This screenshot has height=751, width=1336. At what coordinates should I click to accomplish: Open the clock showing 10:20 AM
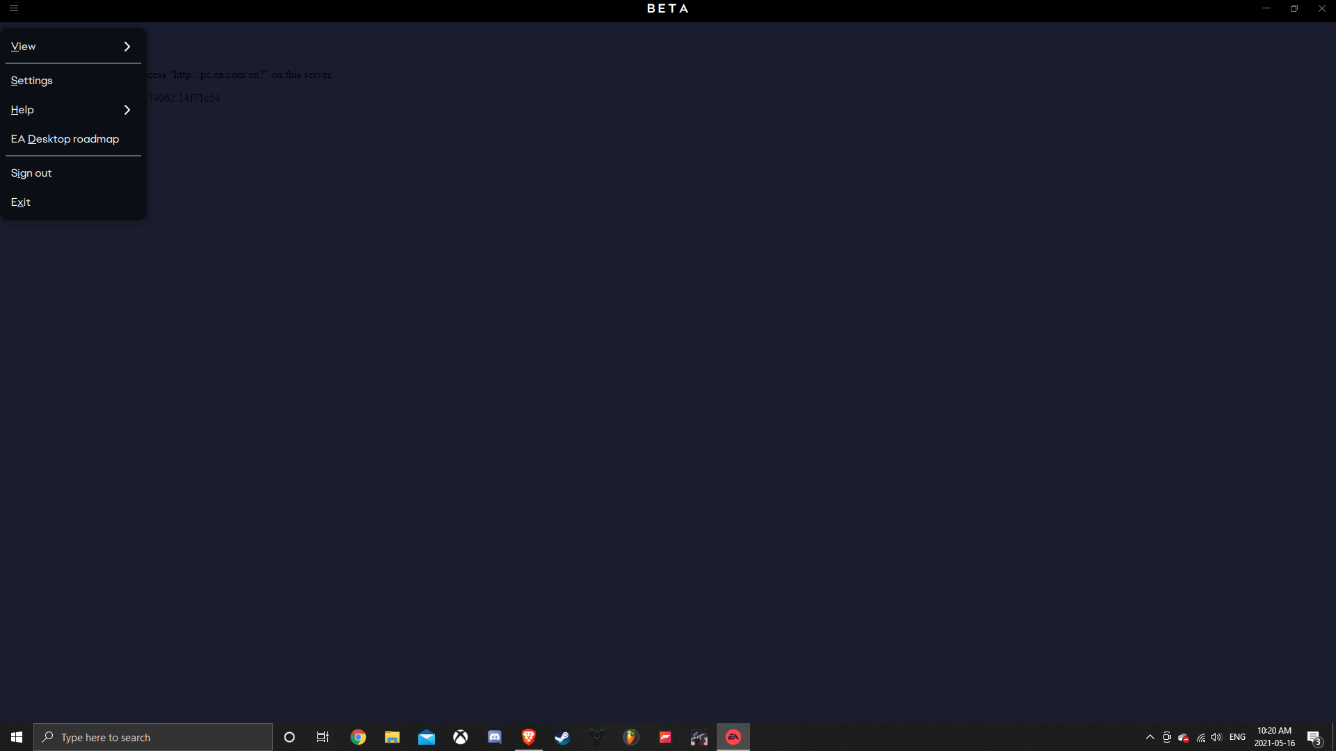pyautogui.click(x=1275, y=737)
